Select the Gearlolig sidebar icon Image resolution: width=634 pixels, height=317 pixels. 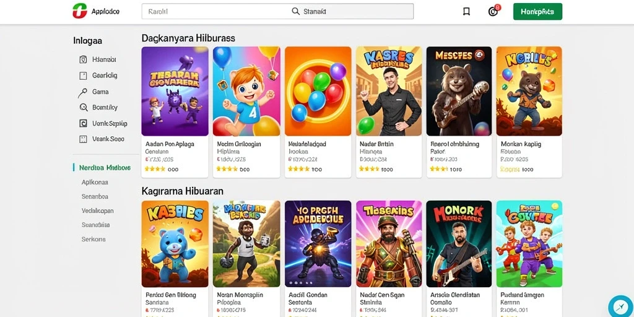[84, 76]
